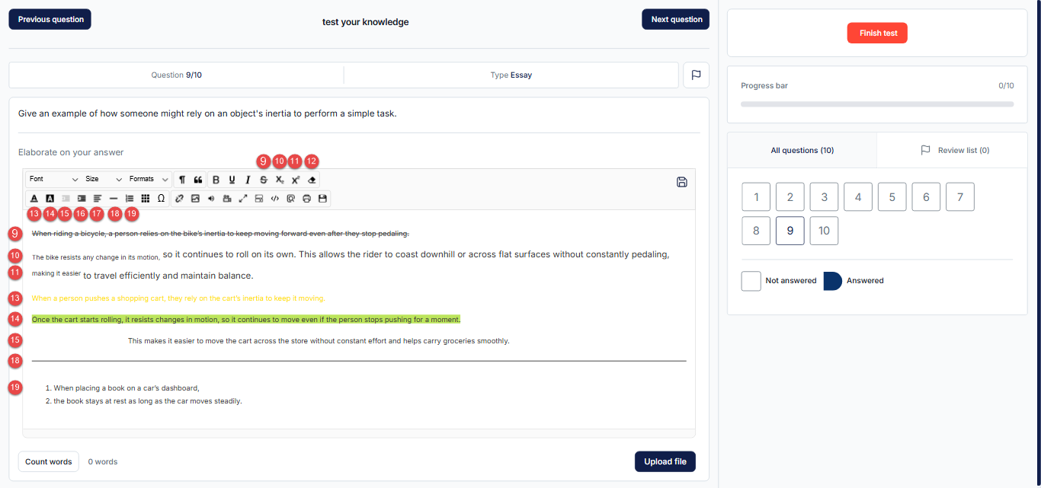
Task: Jump to question 4 in navigator
Action: pos(858,197)
